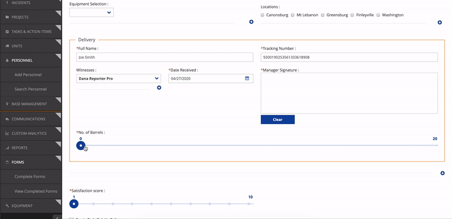This screenshot has width=452, height=219.
Task: Go to Add Personnel link
Action: (x=28, y=75)
